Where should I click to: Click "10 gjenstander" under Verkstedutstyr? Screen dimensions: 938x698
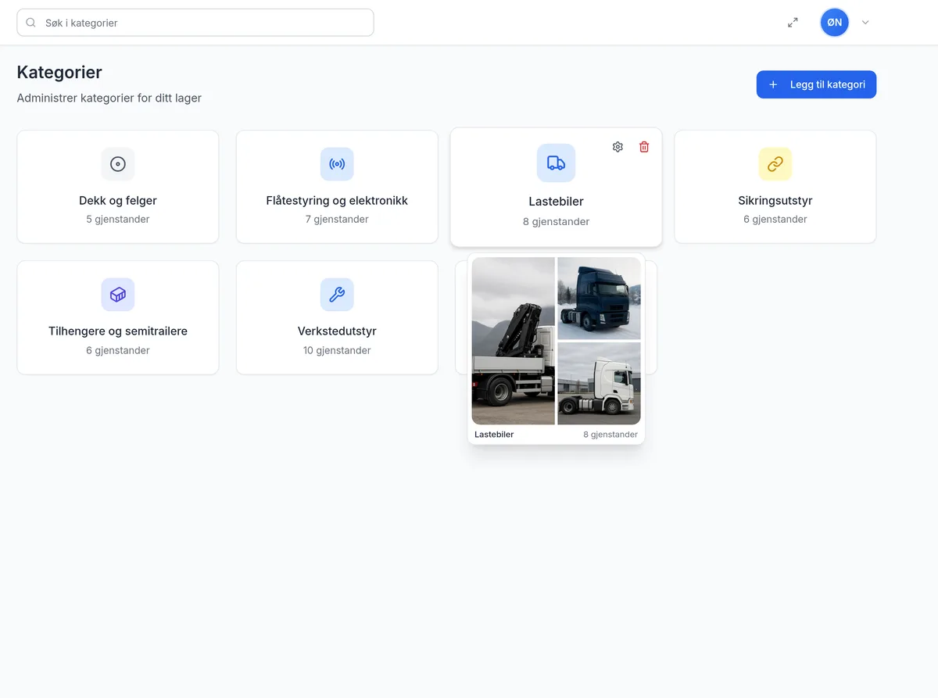[x=337, y=350]
